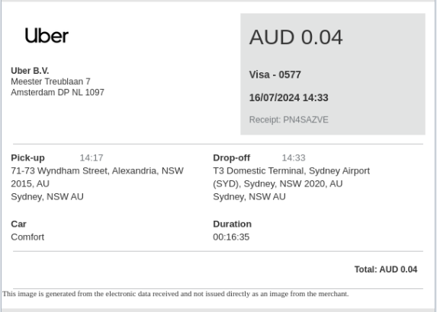The image size is (437, 312).
Task: Click Amsterdam DP NL 1097 text
Action: click(x=57, y=92)
